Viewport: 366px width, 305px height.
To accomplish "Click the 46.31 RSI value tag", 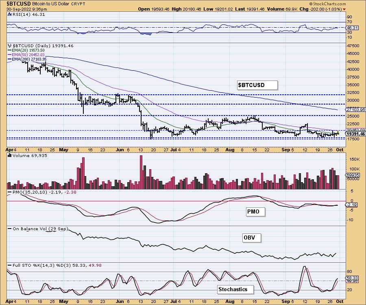I will pos(352,28).
